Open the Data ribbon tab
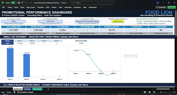Screen dimensions: 177x95 (48, 7)
